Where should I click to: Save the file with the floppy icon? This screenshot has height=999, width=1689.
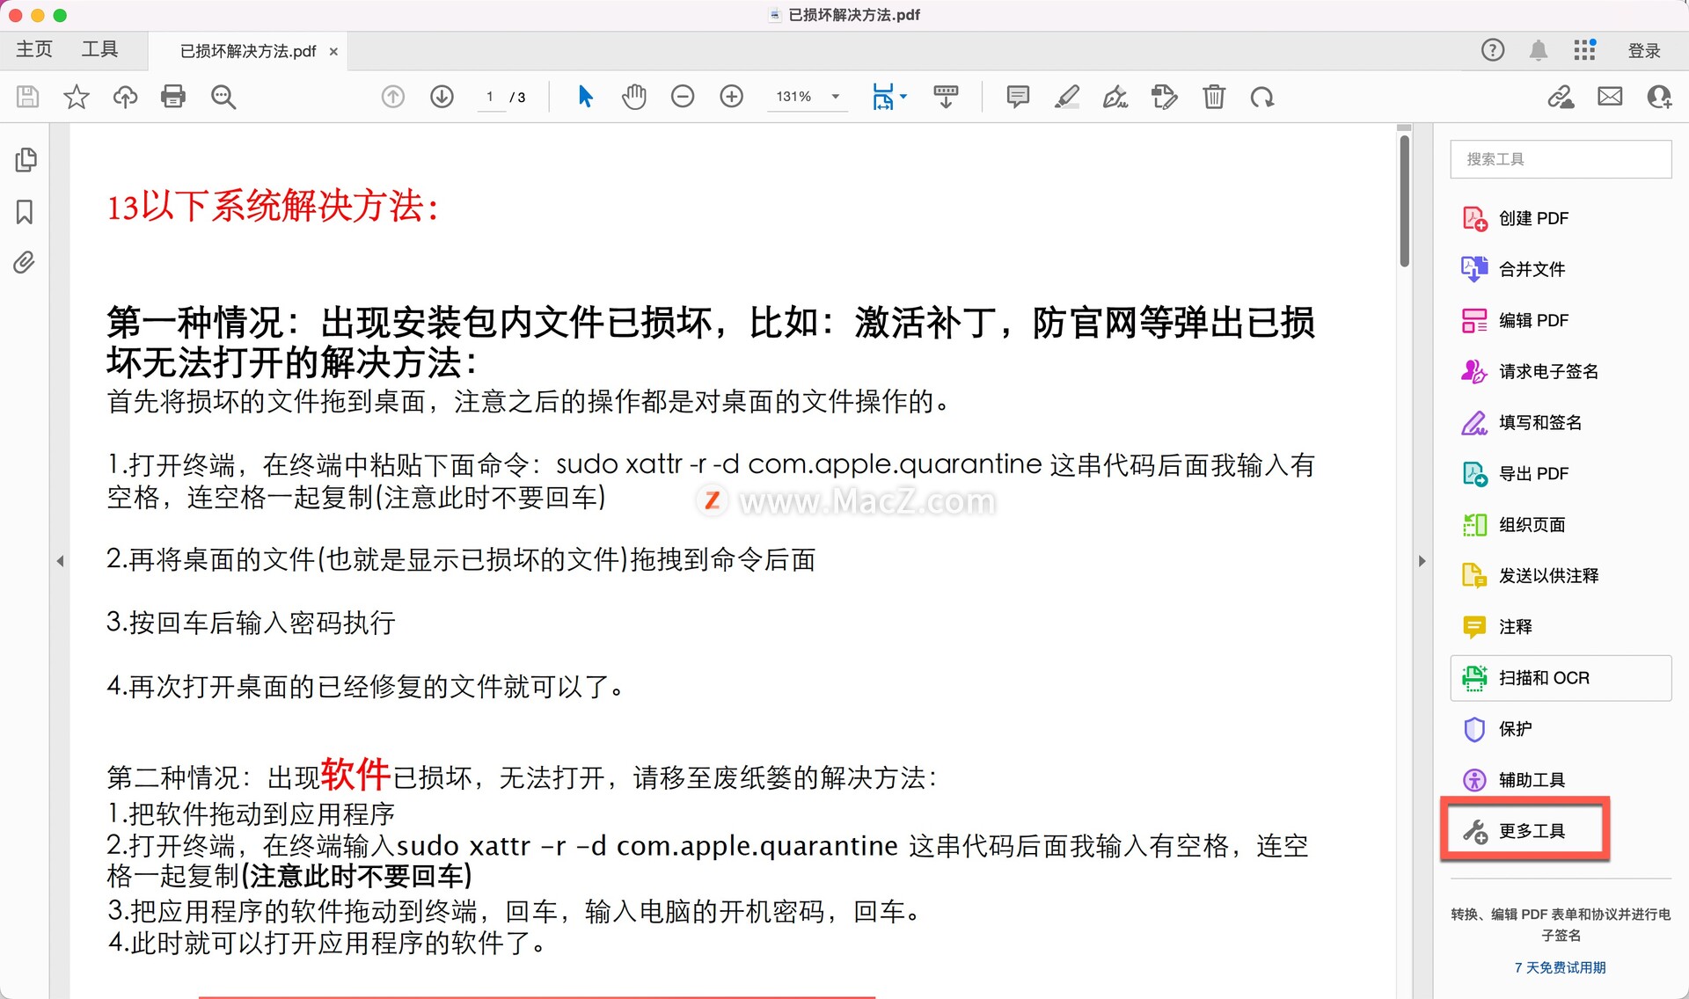pyautogui.click(x=27, y=97)
